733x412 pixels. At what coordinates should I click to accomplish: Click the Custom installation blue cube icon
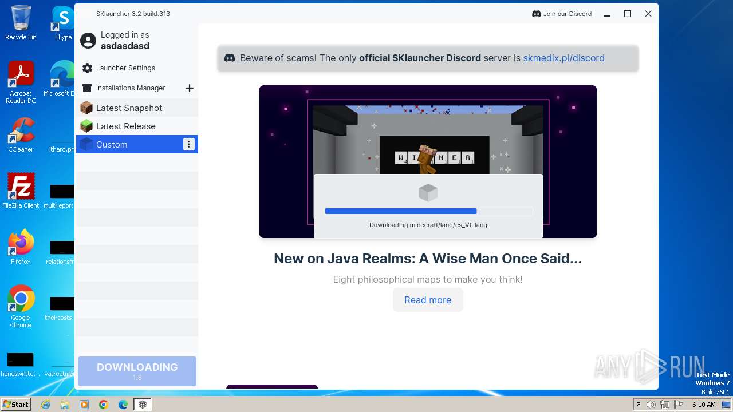(x=86, y=144)
